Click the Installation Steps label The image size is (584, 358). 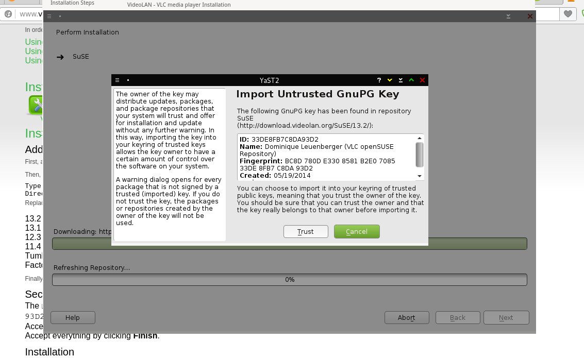(72, 3)
